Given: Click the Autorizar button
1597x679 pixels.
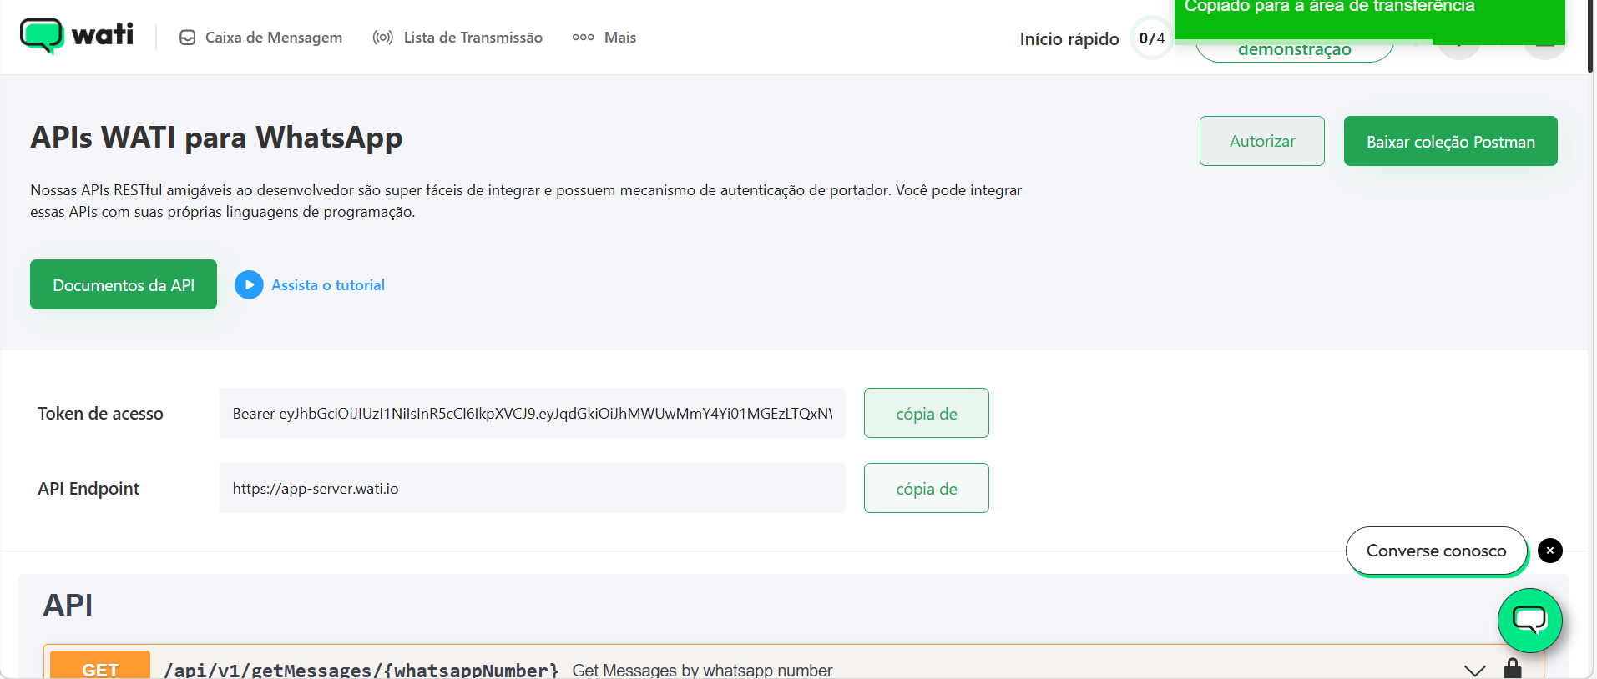Looking at the screenshot, I should (x=1261, y=141).
